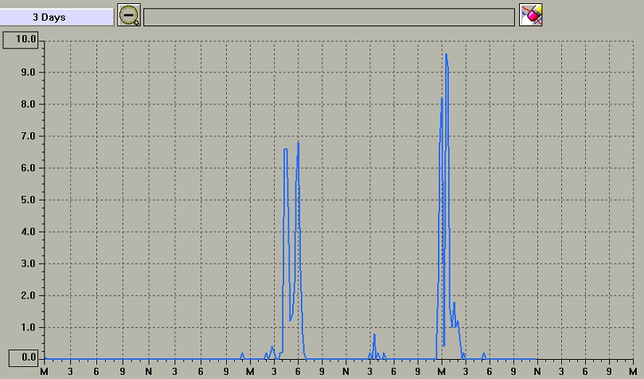The height and width of the screenshot is (379, 644).
Task: Click the 9.0 label on the Y-axis
Action: click(28, 72)
